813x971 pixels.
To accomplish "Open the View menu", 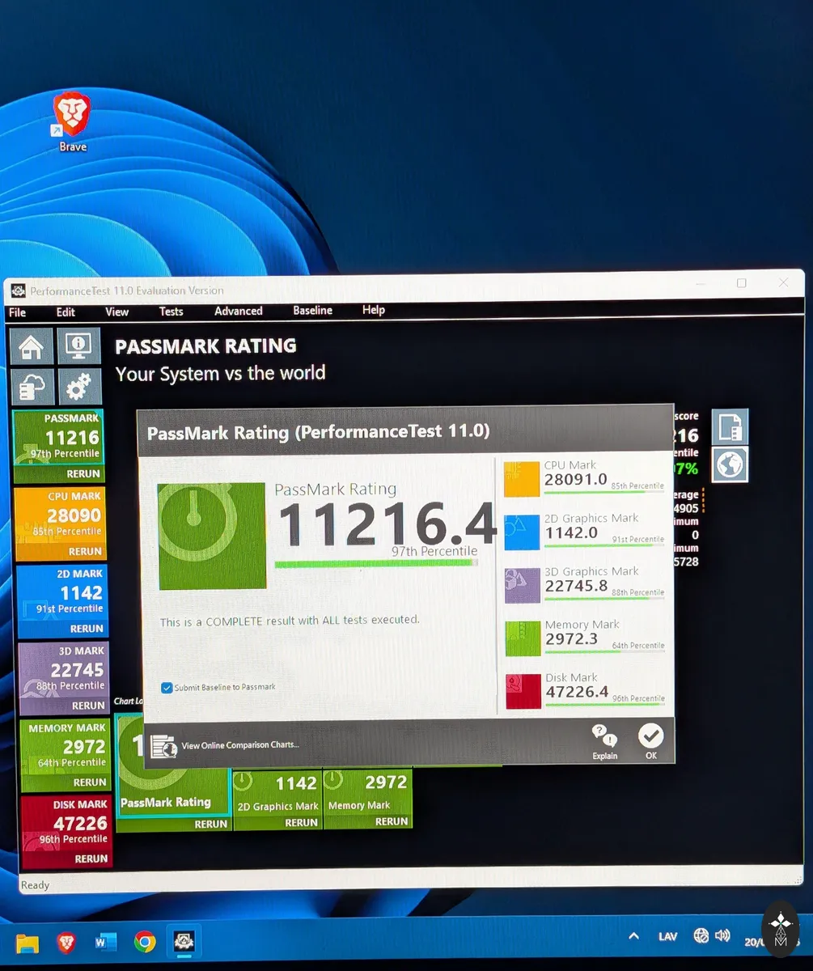I will [116, 312].
